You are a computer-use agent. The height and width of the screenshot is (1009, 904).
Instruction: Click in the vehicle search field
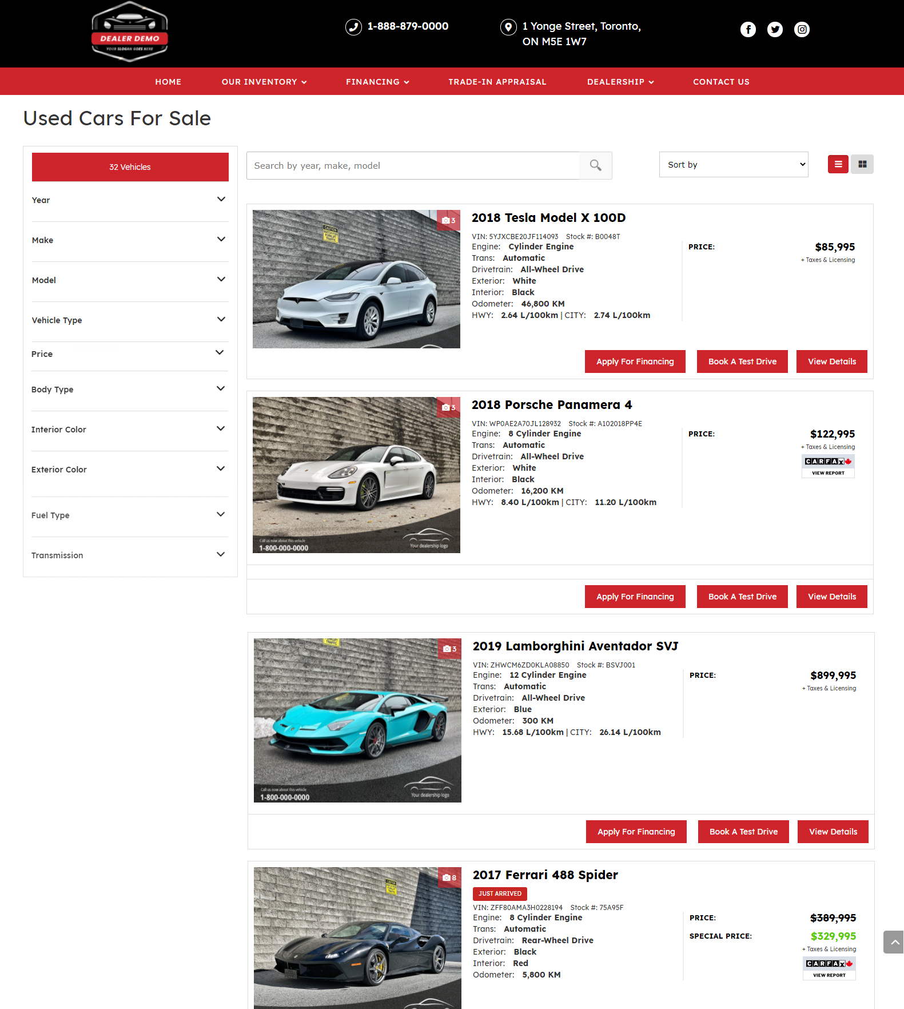click(413, 165)
